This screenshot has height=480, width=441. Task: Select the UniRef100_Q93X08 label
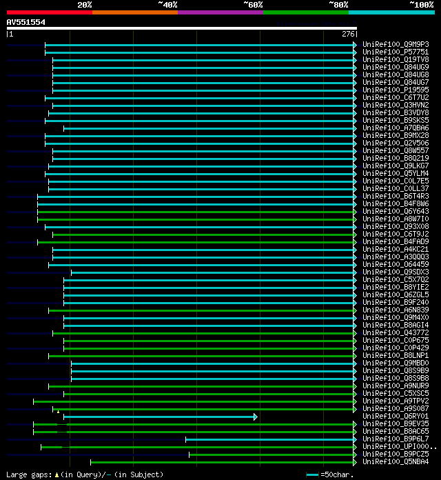tap(396, 226)
